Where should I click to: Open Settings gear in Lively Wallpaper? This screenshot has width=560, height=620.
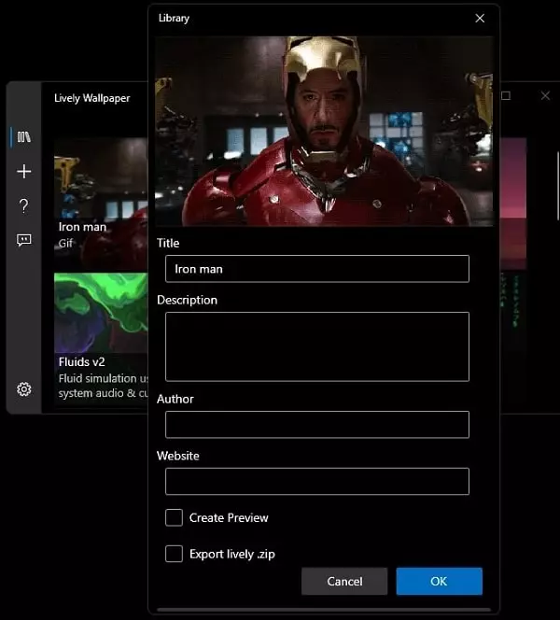coord(24,389)
